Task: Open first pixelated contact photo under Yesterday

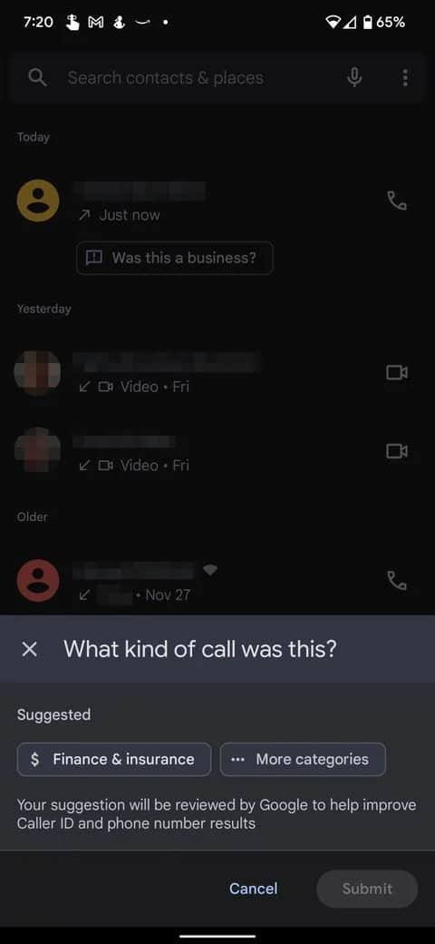Action: click(37, 373)
